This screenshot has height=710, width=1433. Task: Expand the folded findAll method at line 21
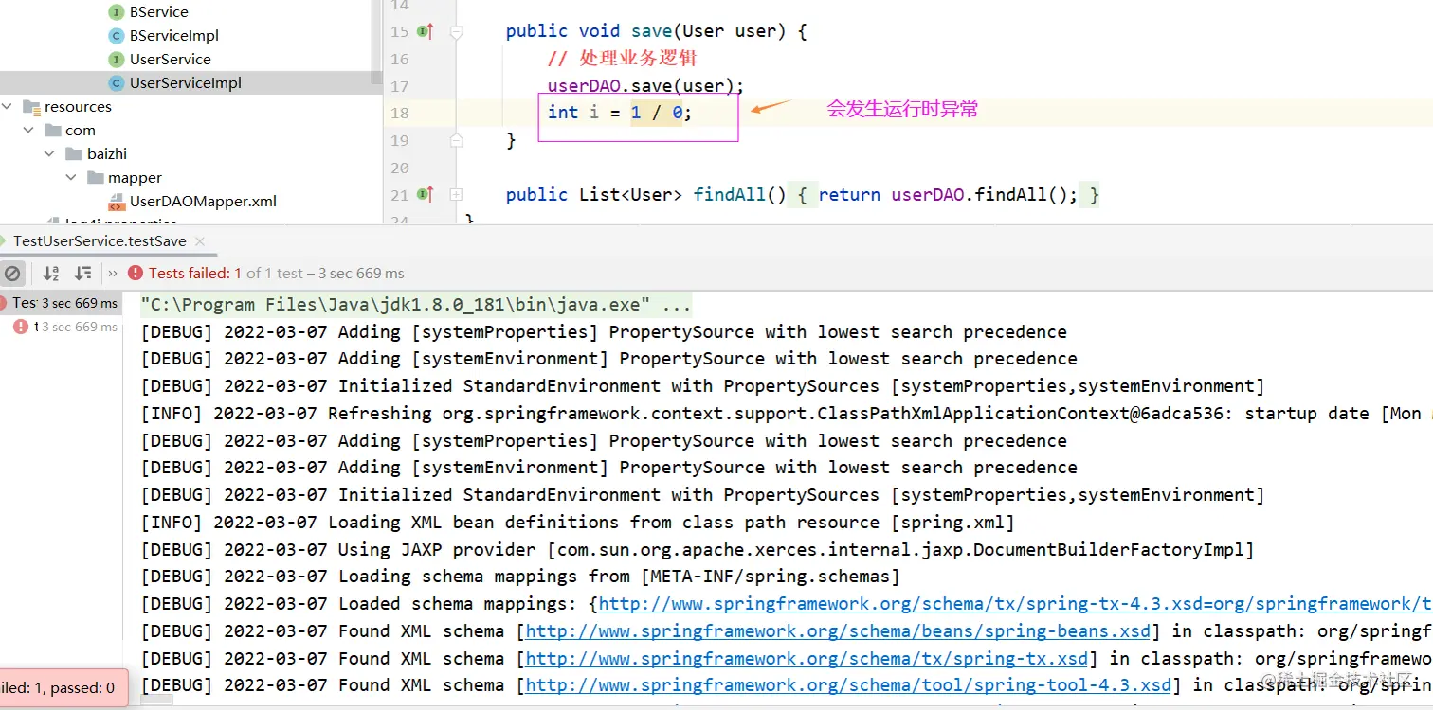[x=456, y=195]
